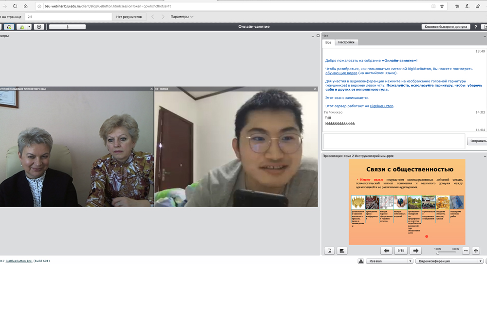
Task: Adjust the presentation zoom slider
Action: (x=438, y=253)
